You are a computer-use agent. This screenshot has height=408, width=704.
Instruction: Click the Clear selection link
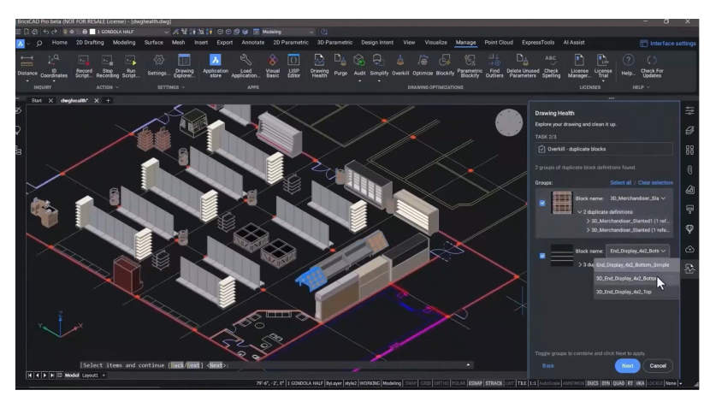655,182
